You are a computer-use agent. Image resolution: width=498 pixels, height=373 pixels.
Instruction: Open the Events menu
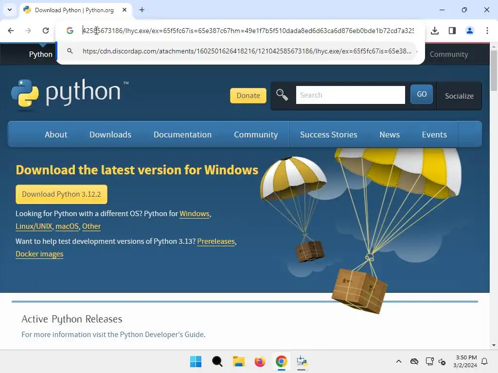click(434, 135)
